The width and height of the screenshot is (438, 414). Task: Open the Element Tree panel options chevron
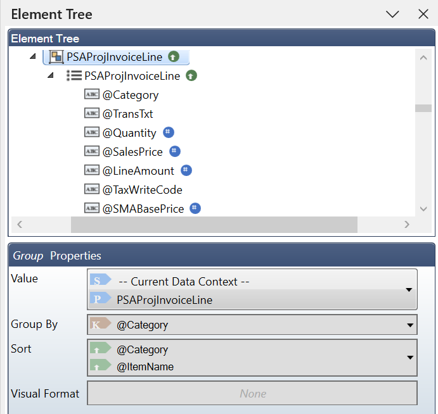coord(392,14)
